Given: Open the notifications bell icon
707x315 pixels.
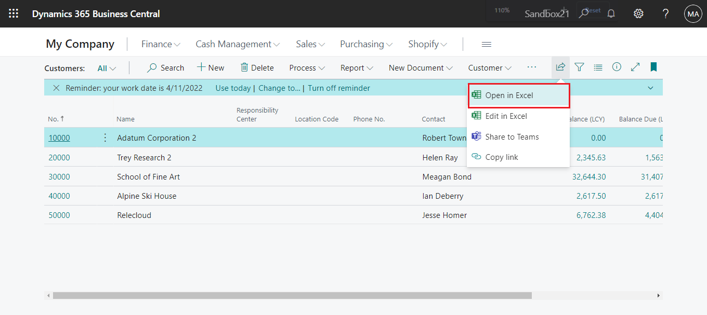Looking at the screenshot, I should pyautogui.click(x=611, y=13).
